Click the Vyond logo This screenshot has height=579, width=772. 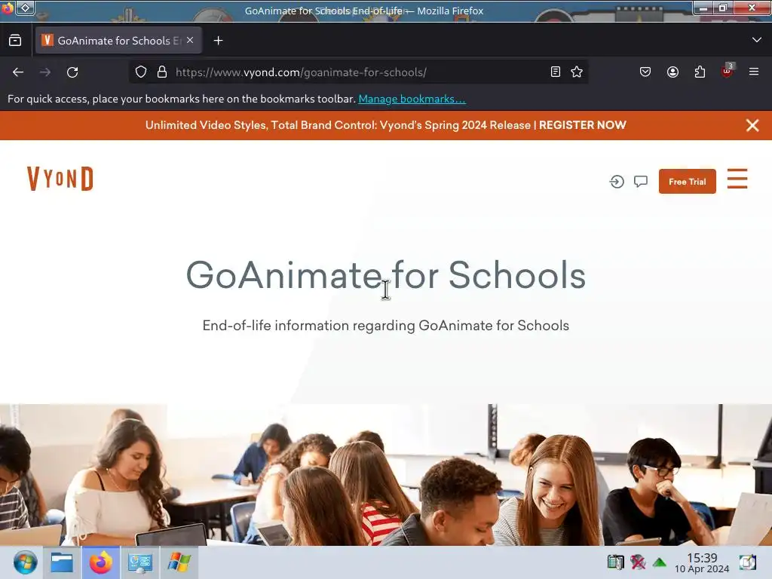pyautogui.click(x=60, y=178)
